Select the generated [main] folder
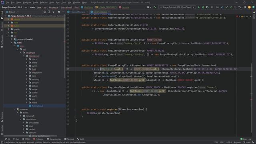256x144 pixels. [x=23, y=39]
